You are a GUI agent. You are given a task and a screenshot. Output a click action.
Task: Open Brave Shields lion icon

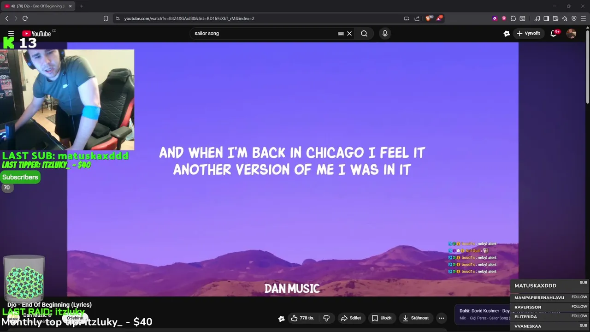(x=429, y=18)
